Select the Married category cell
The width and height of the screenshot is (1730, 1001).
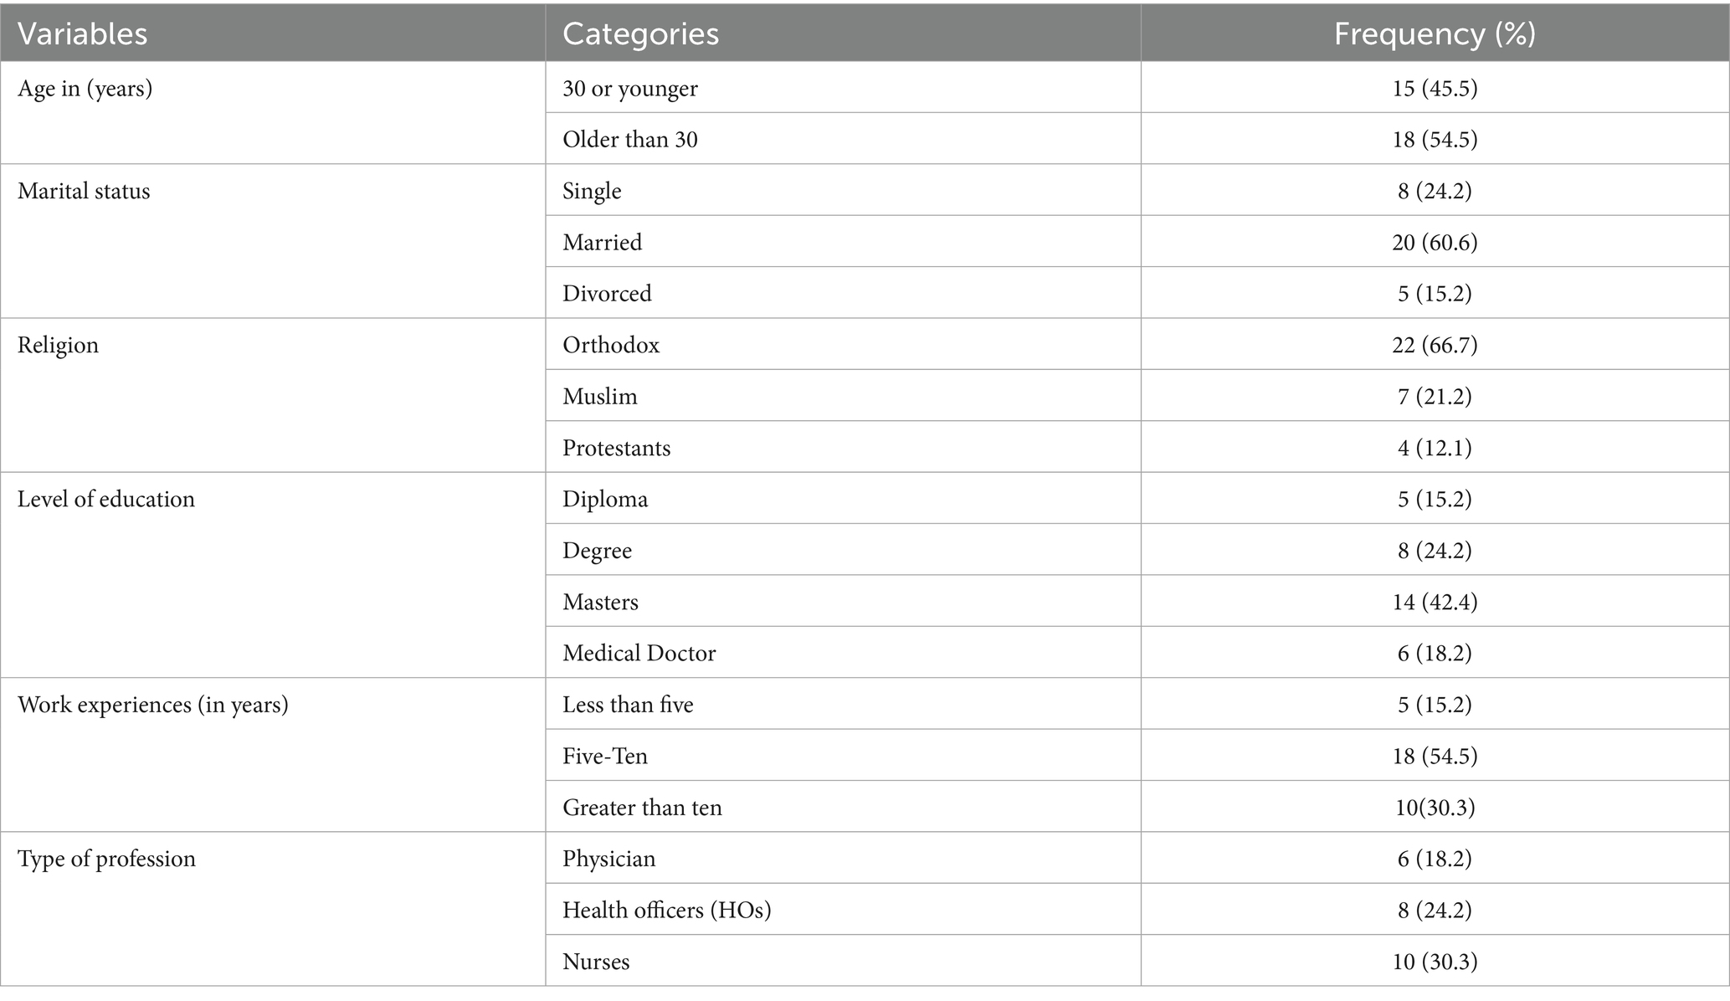843,242
